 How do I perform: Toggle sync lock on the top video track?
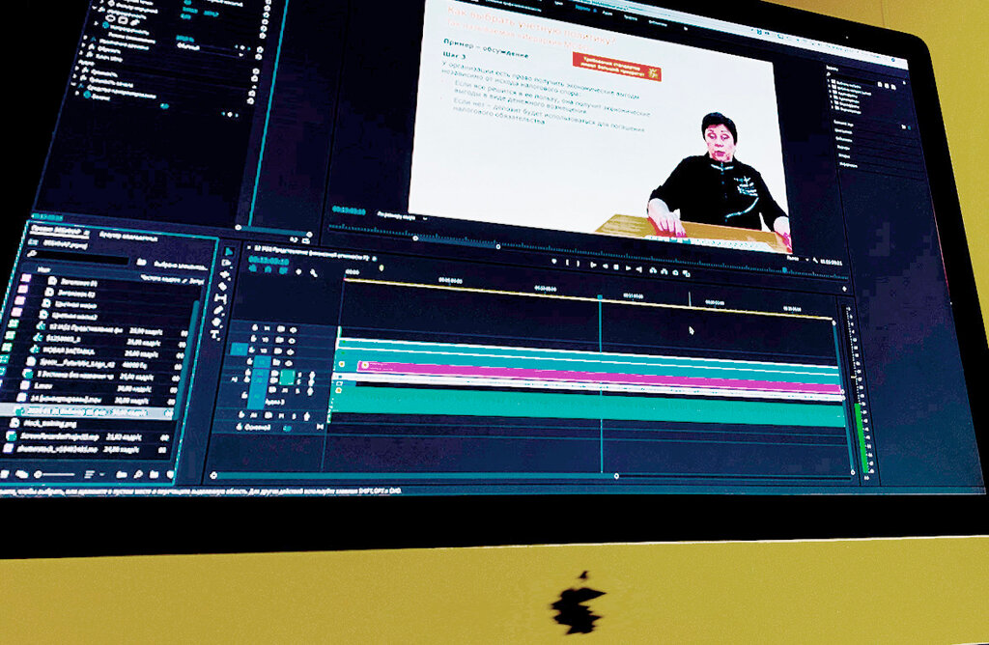[x=280, y=329]
